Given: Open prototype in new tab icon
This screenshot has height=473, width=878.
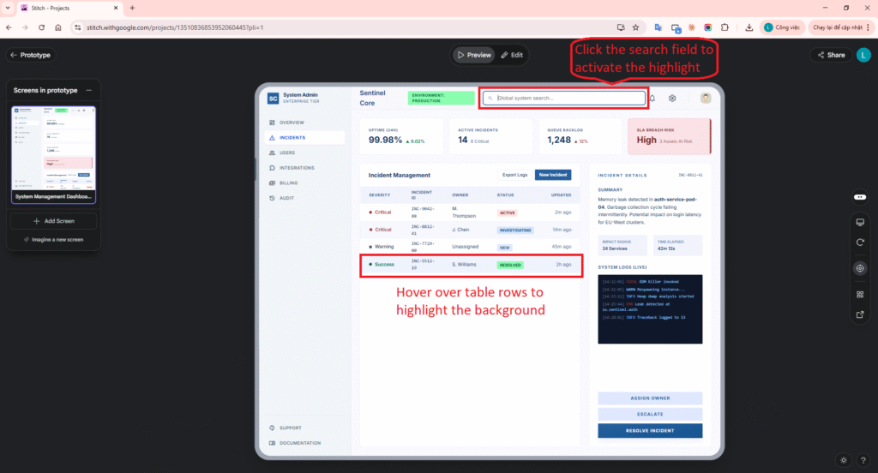Looking at the screenshot, I should pos(860,314).
